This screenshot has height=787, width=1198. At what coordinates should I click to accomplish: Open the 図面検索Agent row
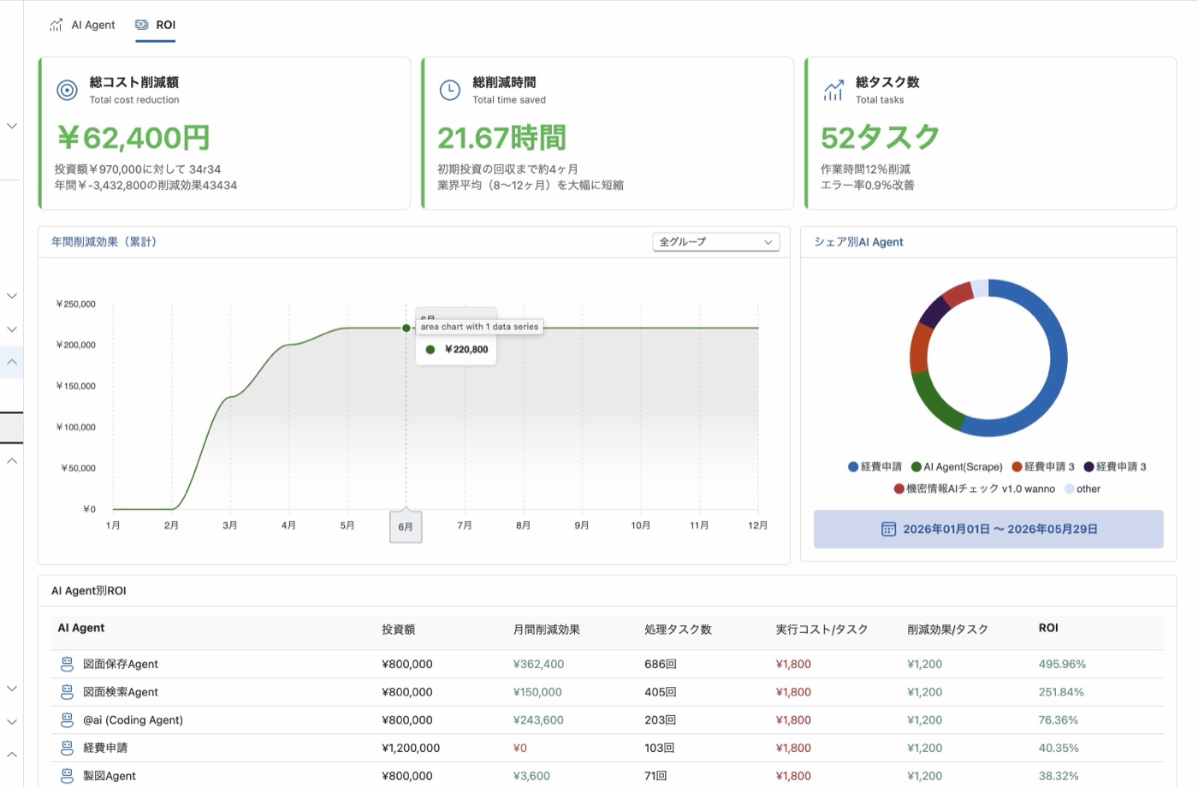pyautogui.click(x=607, y=692)
